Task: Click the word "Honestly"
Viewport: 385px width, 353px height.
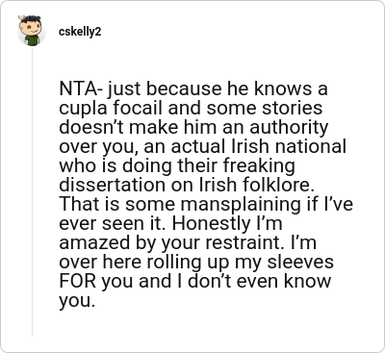Action: click(211, 223)
